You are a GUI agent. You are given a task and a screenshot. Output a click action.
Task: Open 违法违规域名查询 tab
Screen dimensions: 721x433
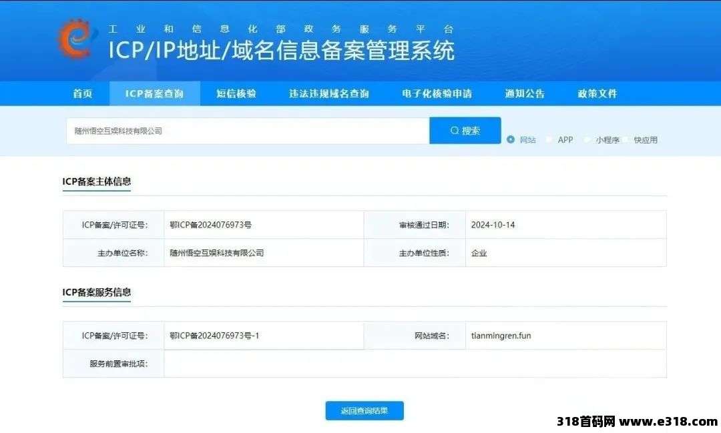click(329, 93)
